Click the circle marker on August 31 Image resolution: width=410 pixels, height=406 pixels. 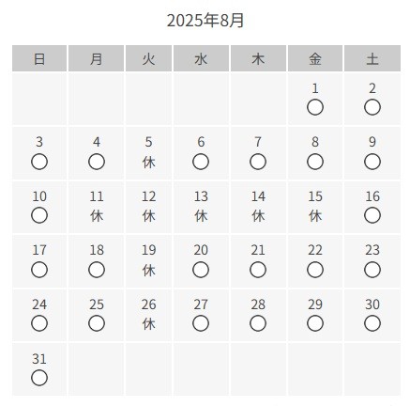click(39, 378)
